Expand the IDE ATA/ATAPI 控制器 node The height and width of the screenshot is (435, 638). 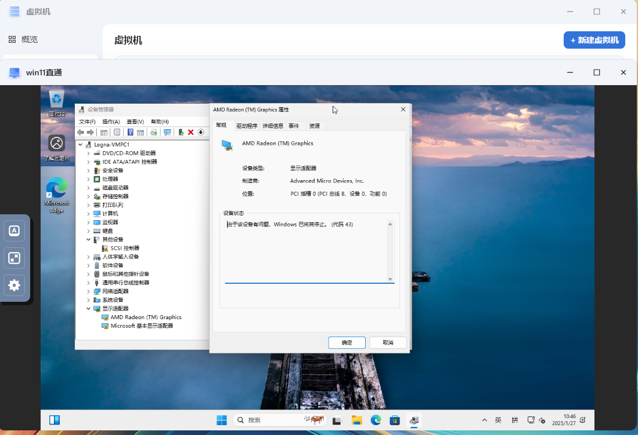pos(88,162)
